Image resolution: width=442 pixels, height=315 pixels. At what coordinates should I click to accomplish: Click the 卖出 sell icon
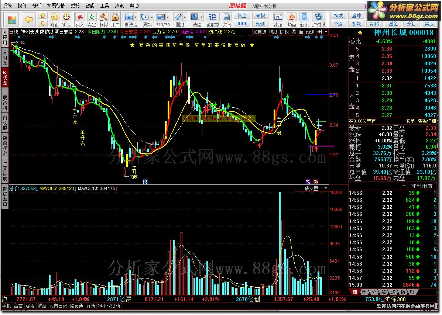click(92, 17)
